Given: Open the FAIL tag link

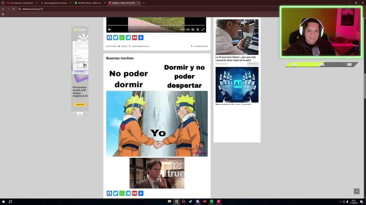Looking at the screenshot, I should [x=148, y=46].
